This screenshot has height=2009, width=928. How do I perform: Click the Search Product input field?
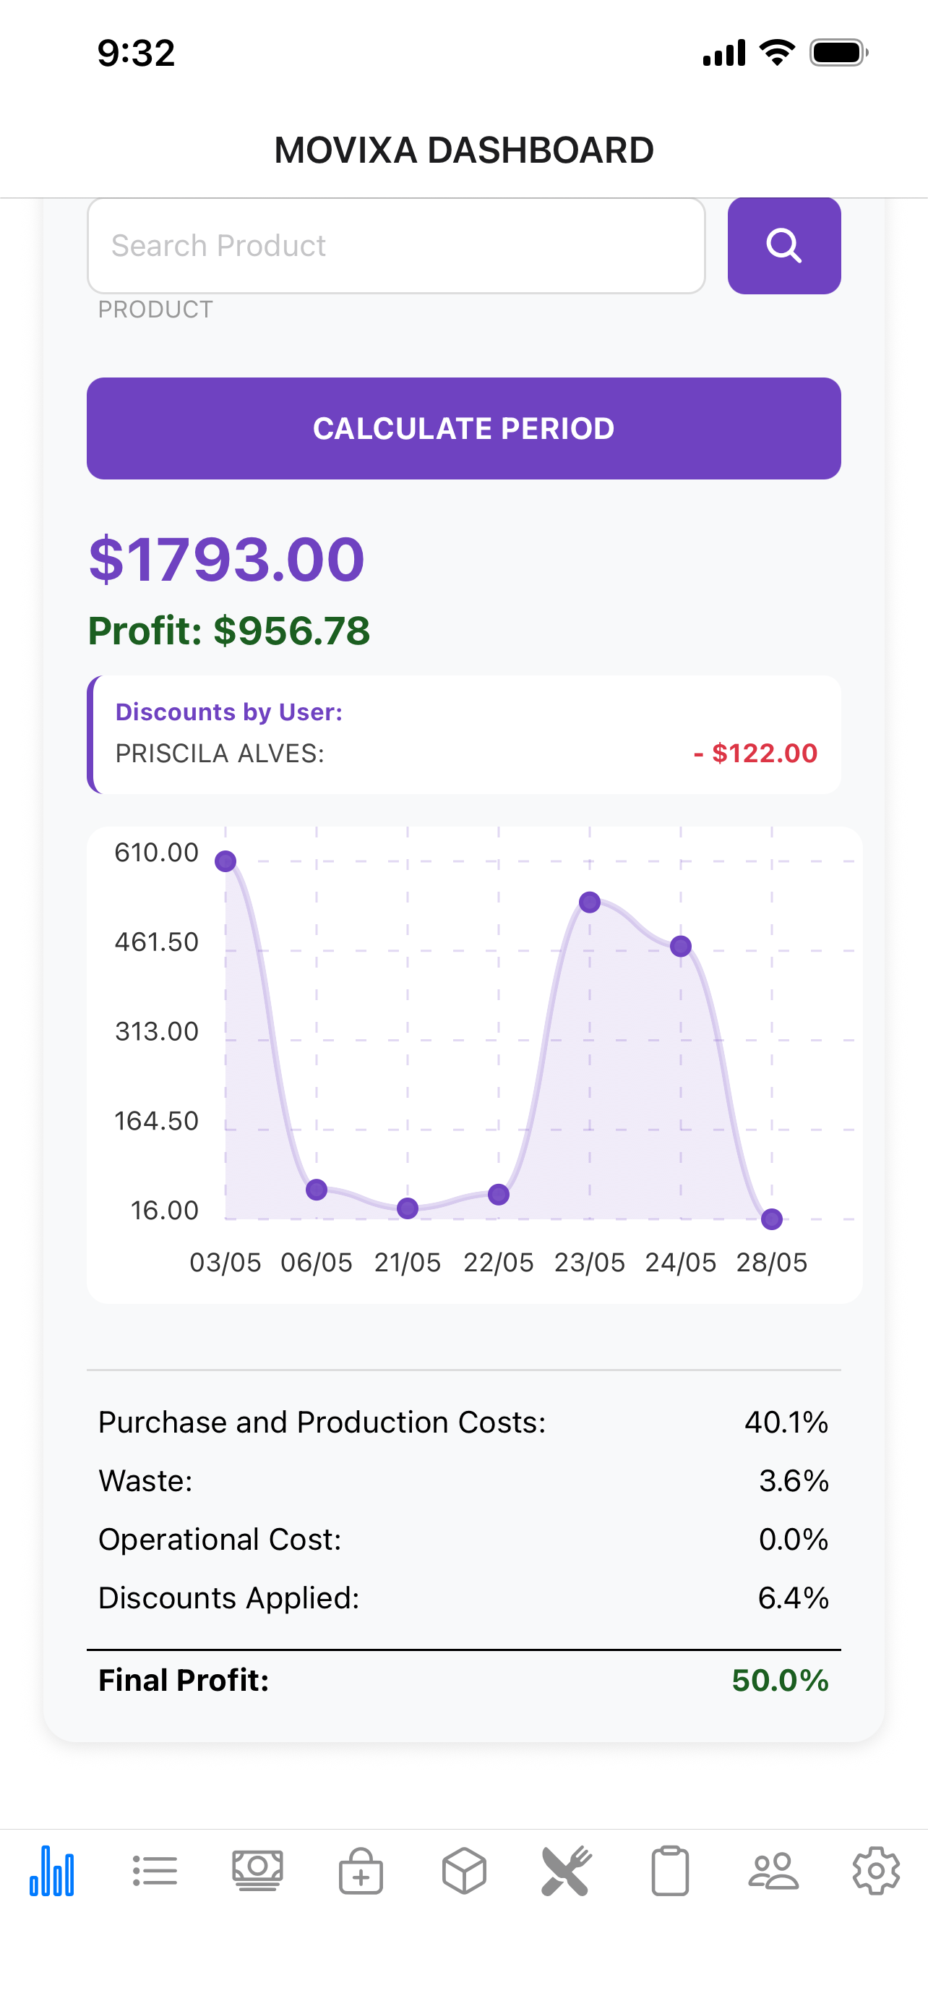tap(396, 246)
